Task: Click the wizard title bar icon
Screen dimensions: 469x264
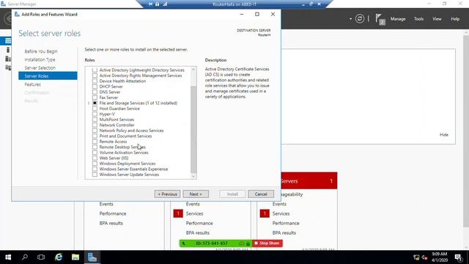Action: (x=17, y=14)
